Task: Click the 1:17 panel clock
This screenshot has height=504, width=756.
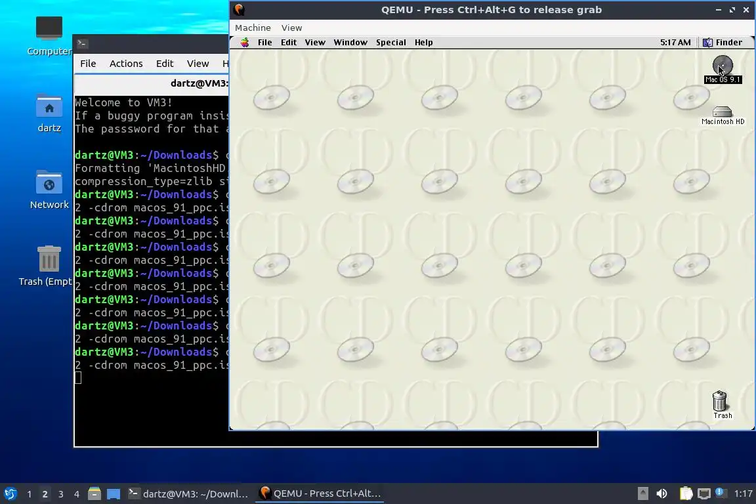Action: point(743,494)
